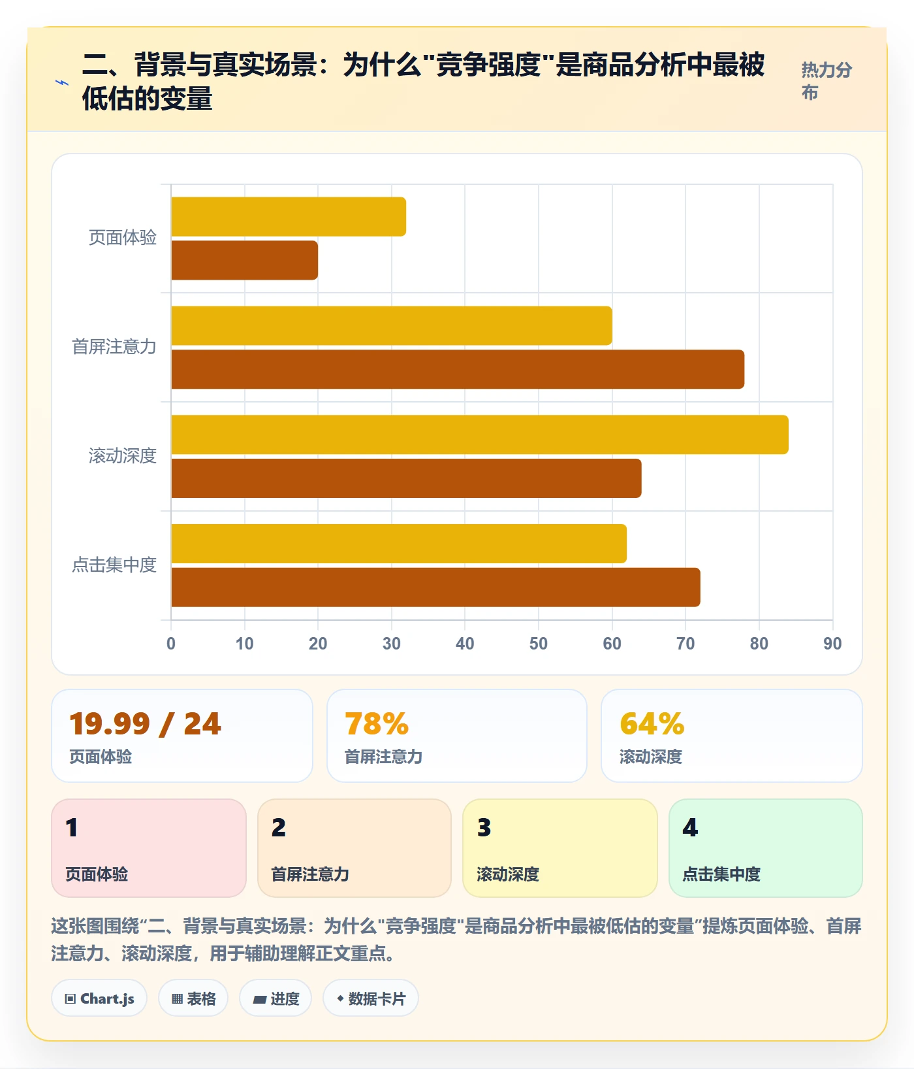Click the x-axis tick label 0
This screenshot has width=914, height=1069.
(171, 644)
